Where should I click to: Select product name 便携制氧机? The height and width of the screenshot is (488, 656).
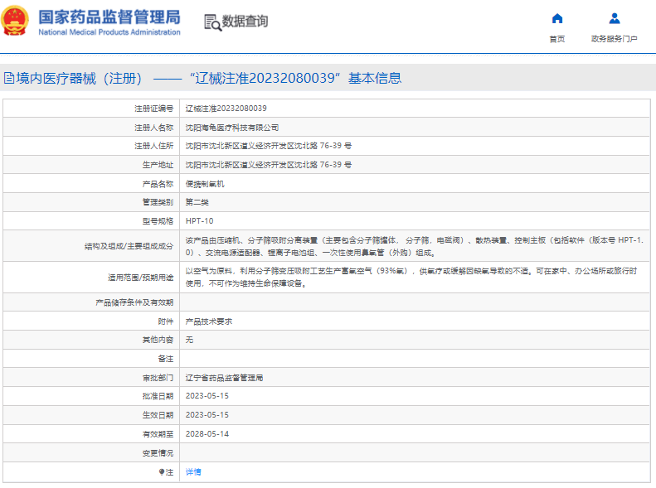(205, 184)
